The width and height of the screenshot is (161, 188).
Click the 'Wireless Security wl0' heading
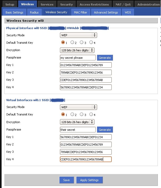25,21
